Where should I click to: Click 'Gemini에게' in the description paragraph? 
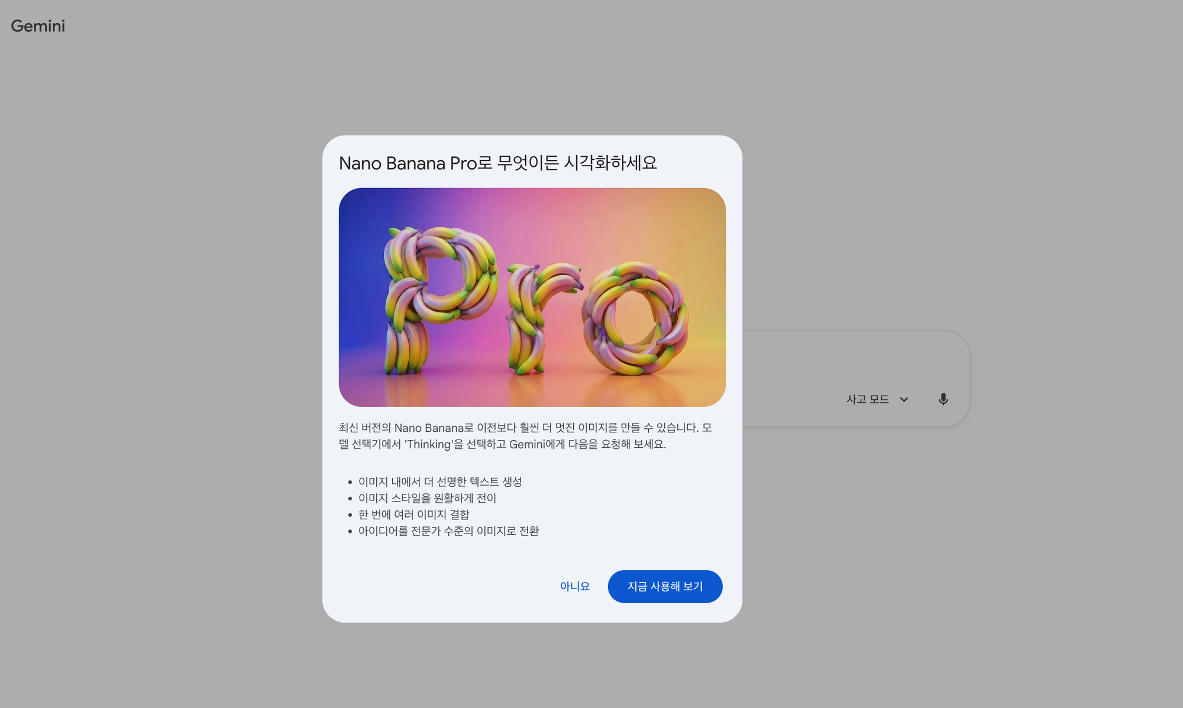[536, 444]
